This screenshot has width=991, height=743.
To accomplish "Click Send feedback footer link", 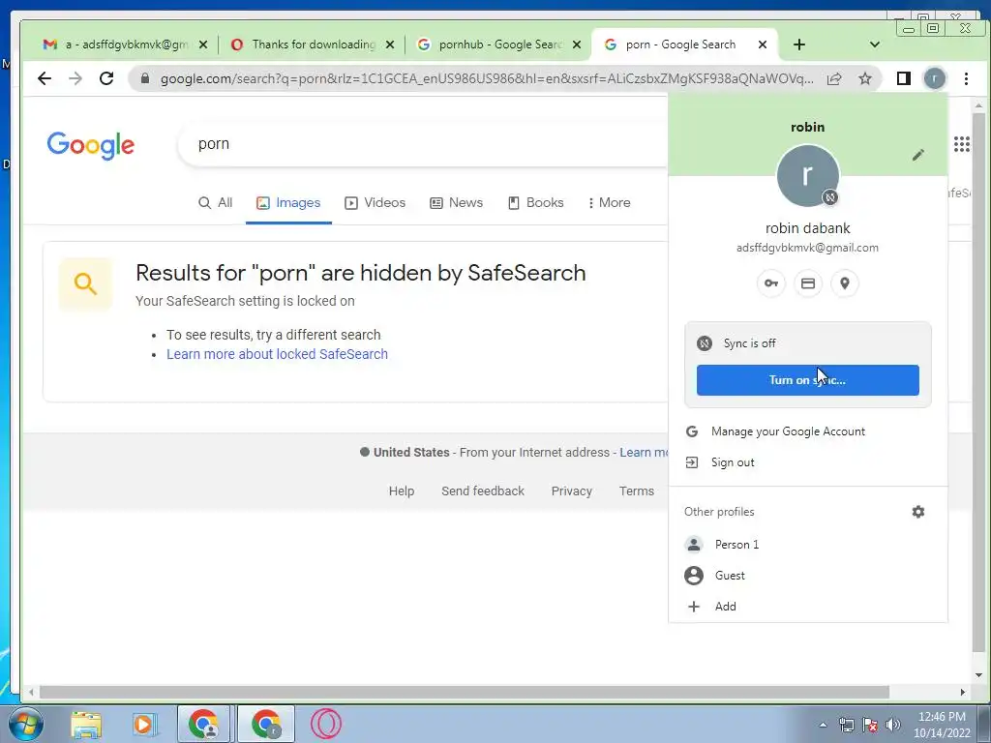I will (x=483, y=490).
